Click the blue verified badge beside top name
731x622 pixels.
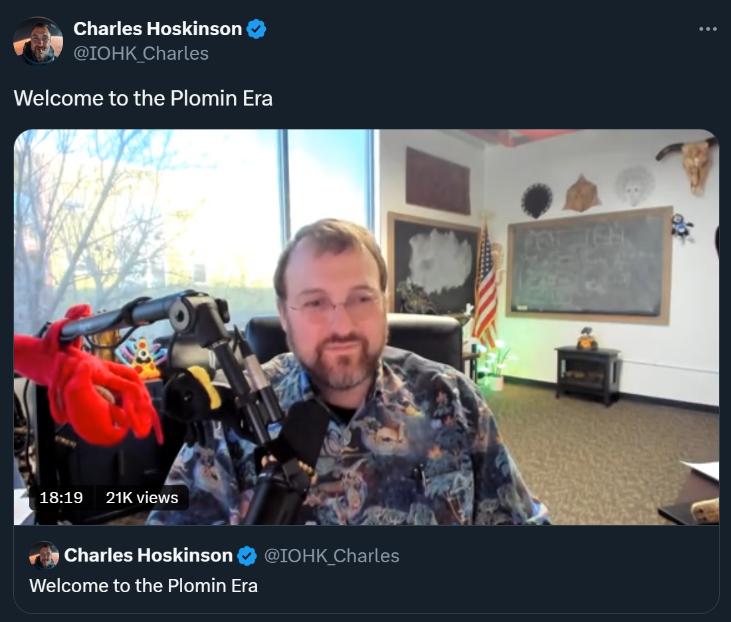click(x=256, y=29)
